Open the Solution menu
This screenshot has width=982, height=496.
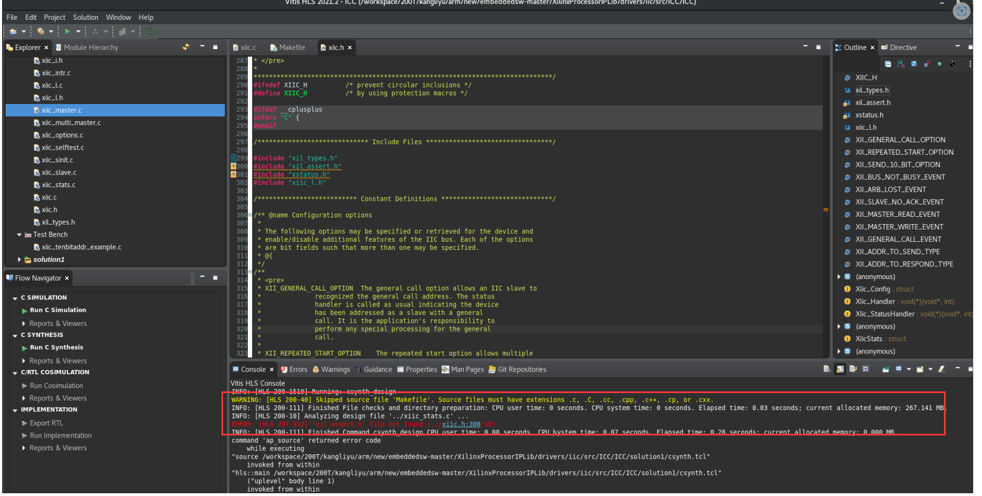click(x=85, y=17)
